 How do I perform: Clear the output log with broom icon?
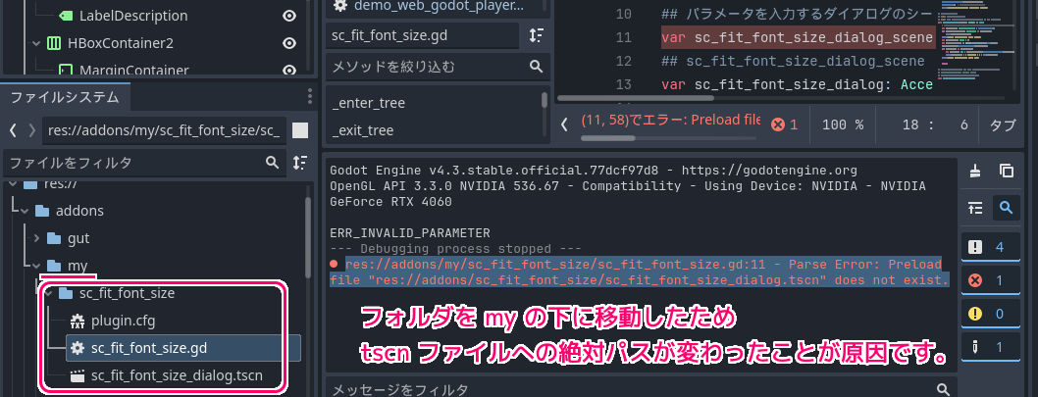pos(974,171)
